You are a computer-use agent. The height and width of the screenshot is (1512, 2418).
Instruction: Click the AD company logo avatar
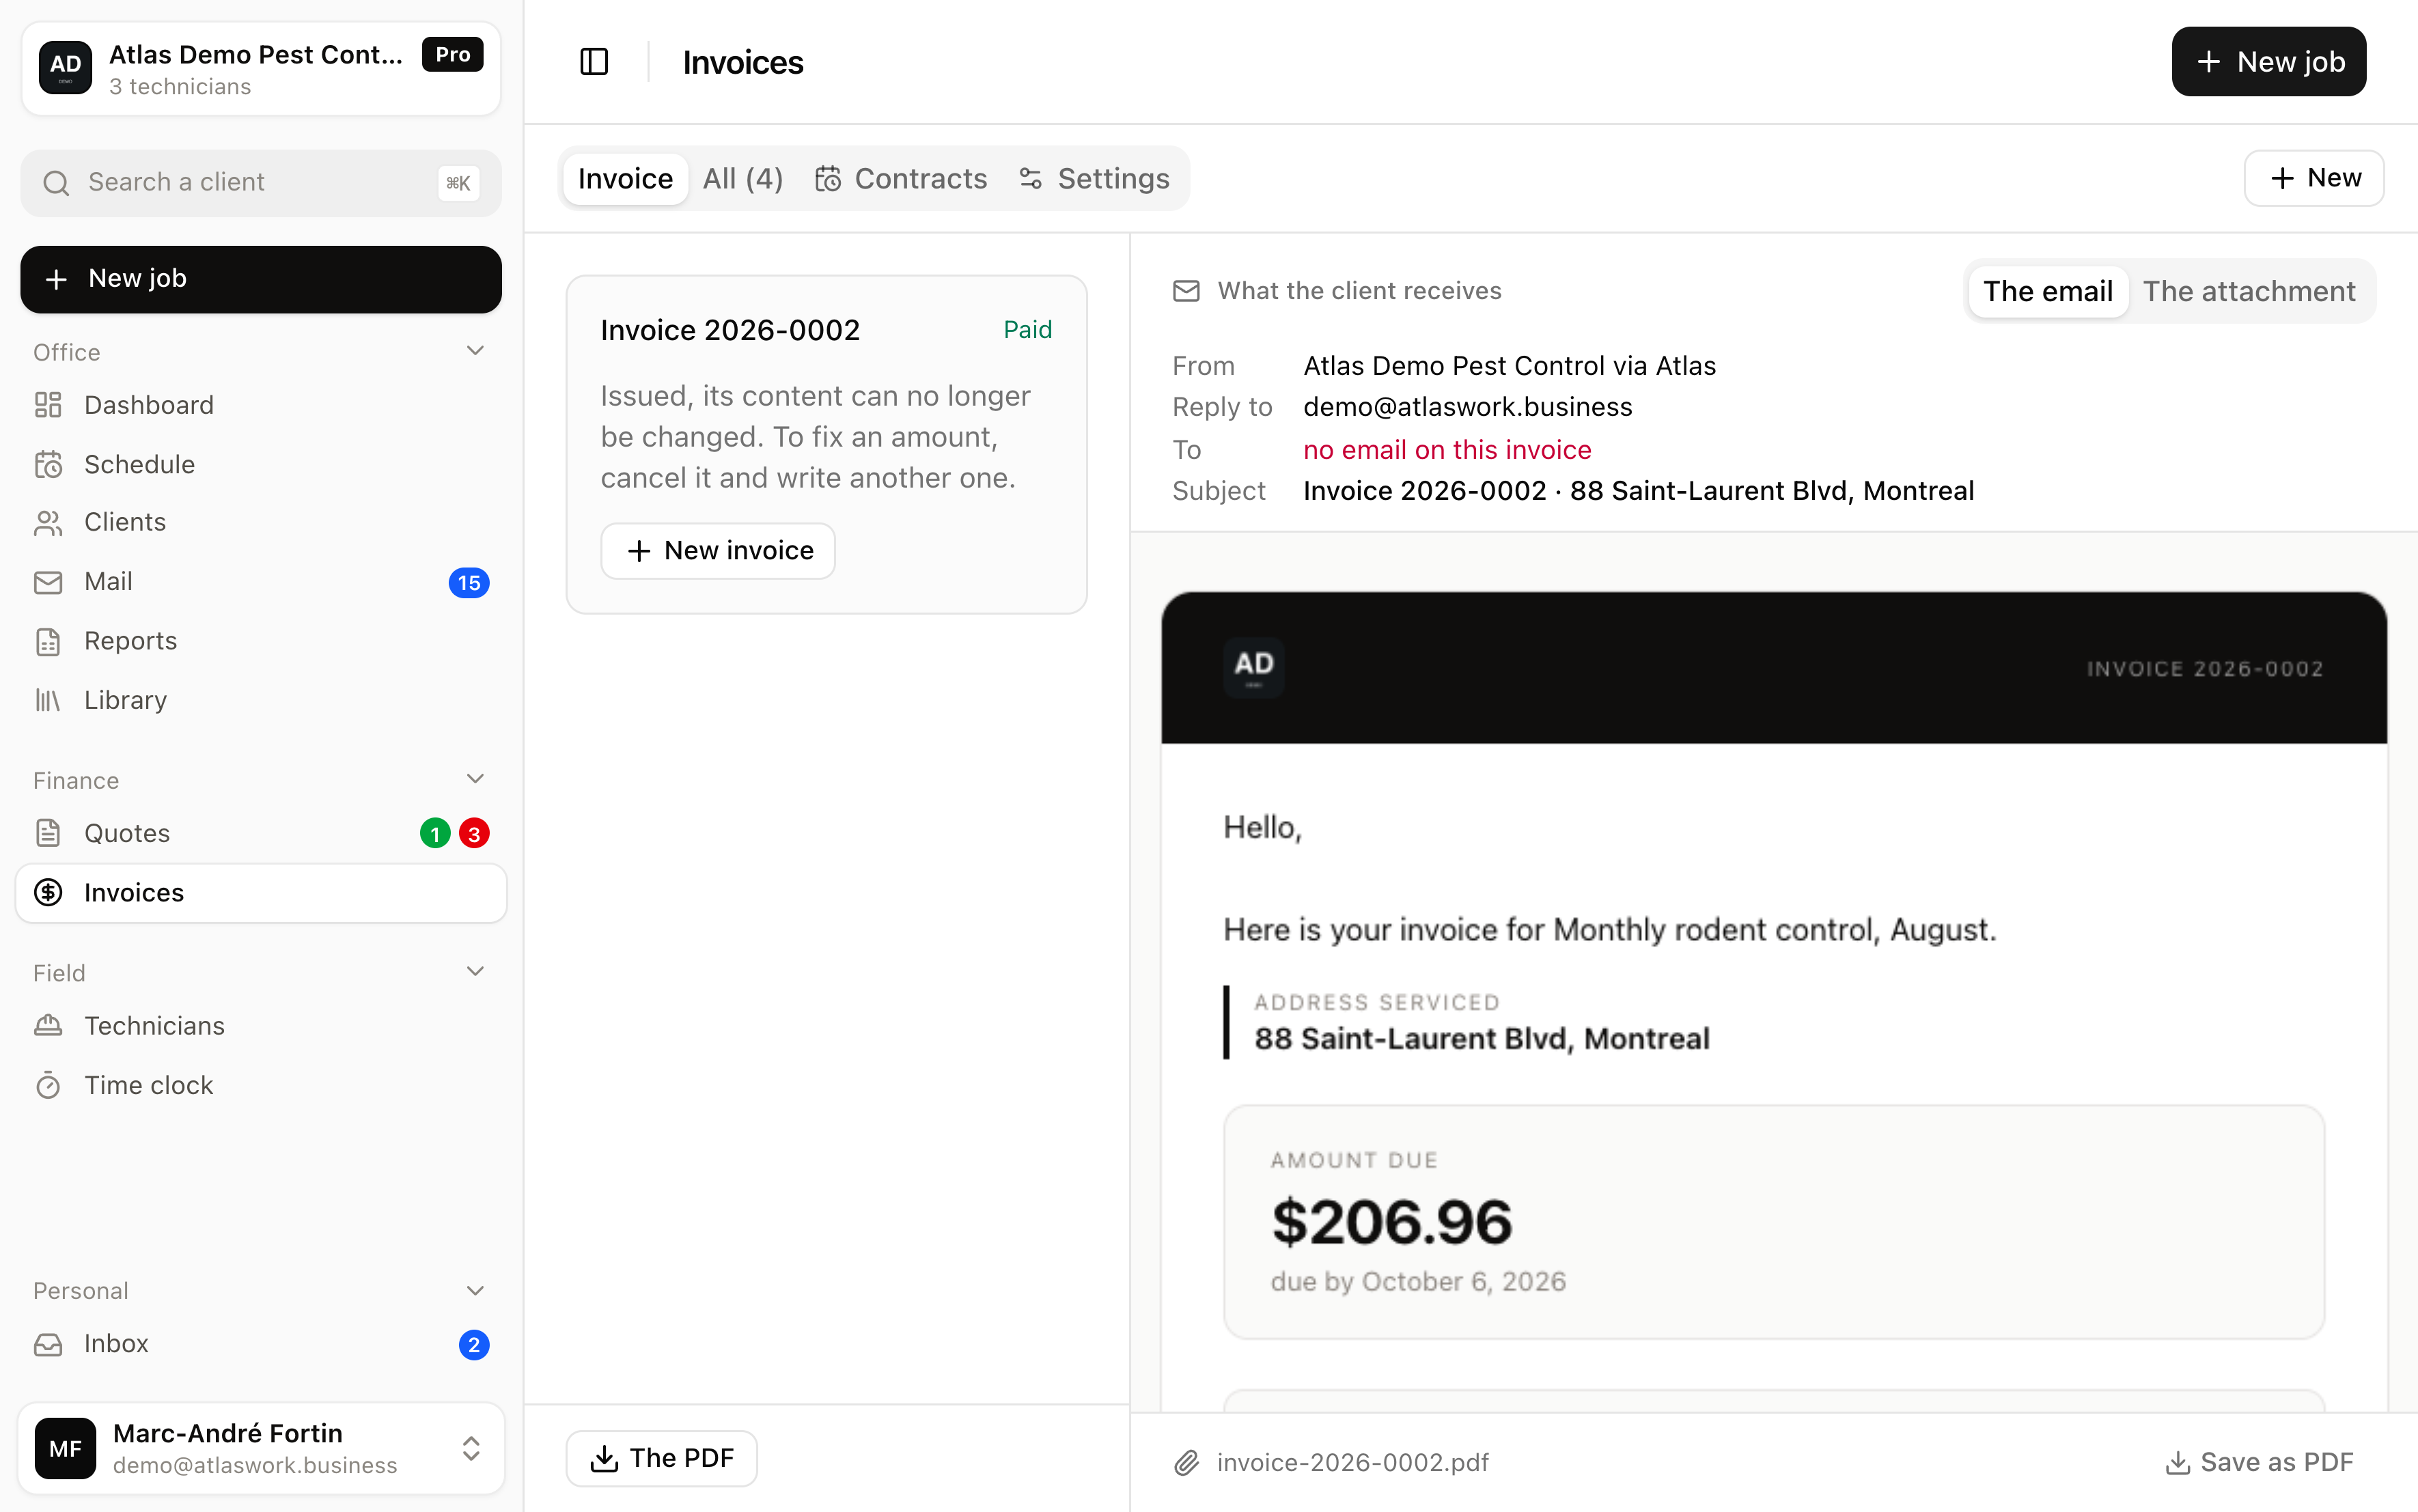pyautogui.click(x=65, y=67)
